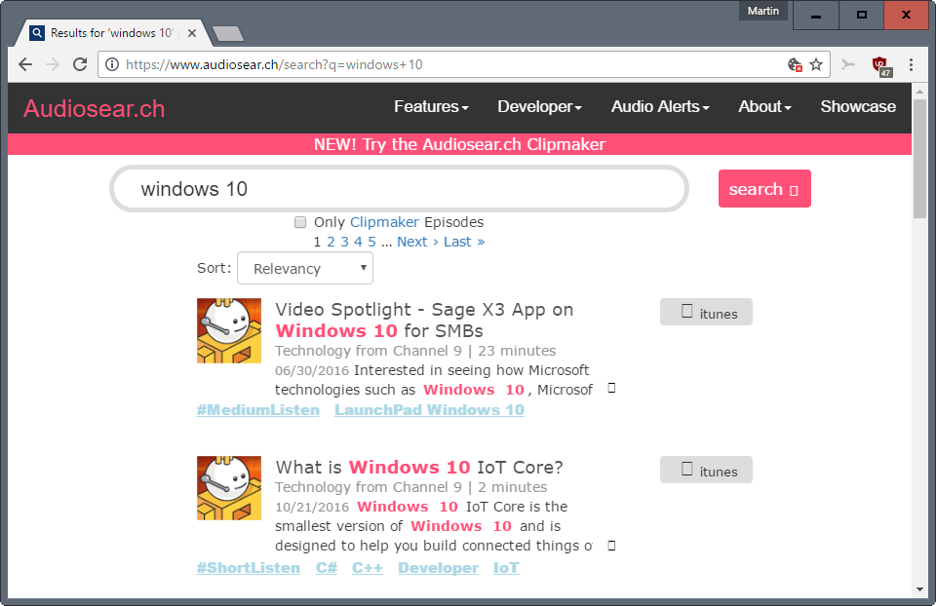Open 'What is Windows 10 IoT Core?' title

click(x=419, y=467)
